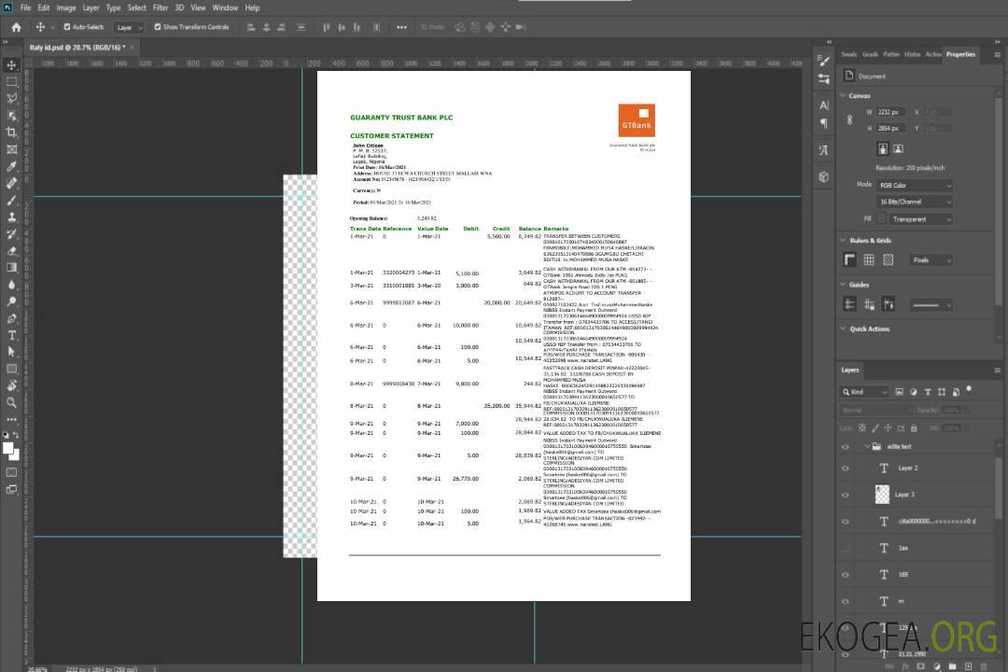Select the Lasso tool

[x=11, y=98]
